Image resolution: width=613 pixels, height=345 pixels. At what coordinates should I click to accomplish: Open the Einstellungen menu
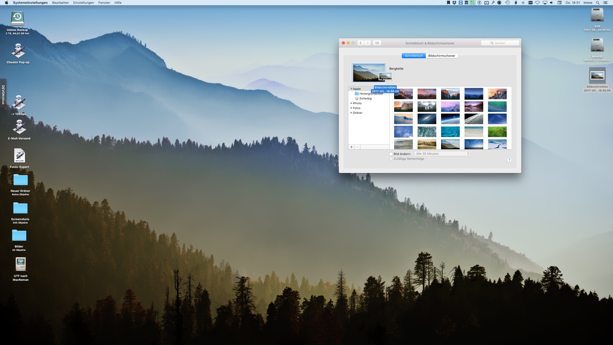tap(83, 3)
